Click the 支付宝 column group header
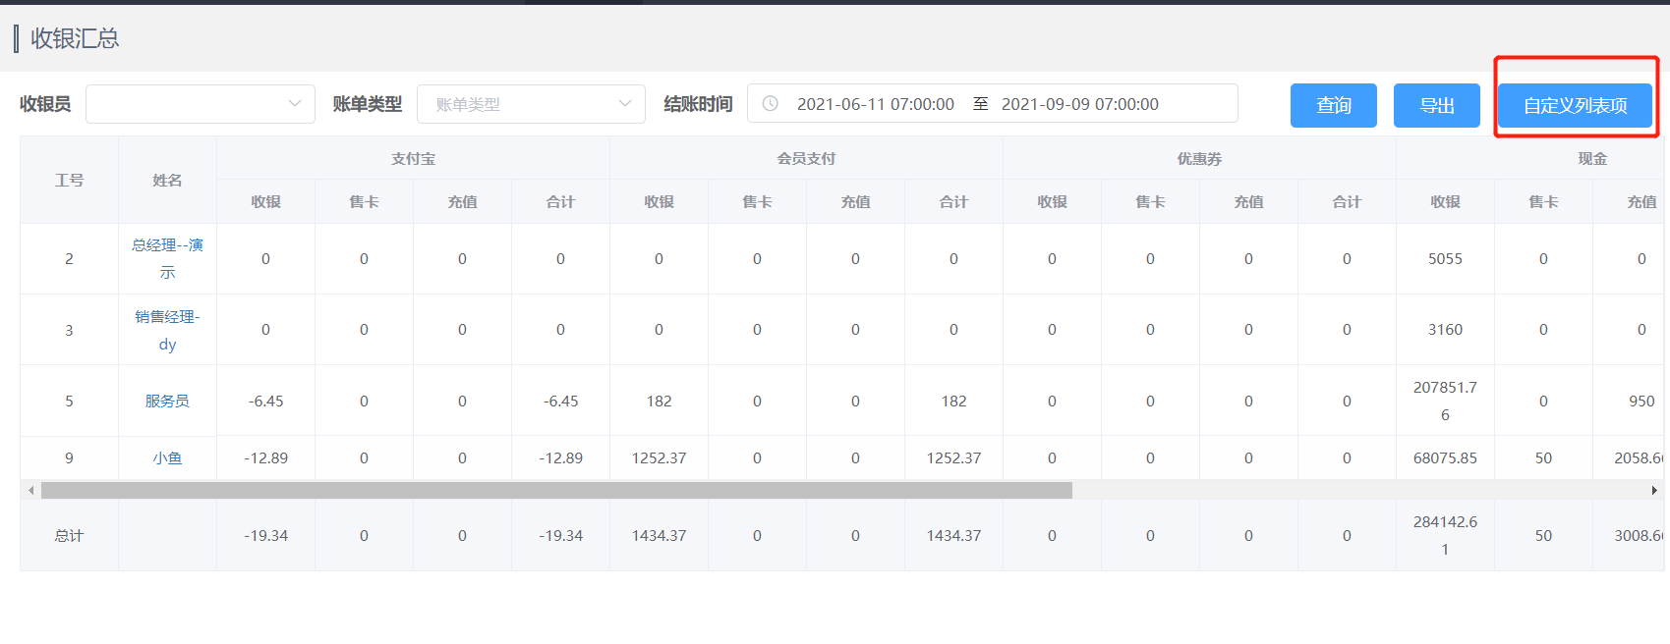 [x=413, y=158]
